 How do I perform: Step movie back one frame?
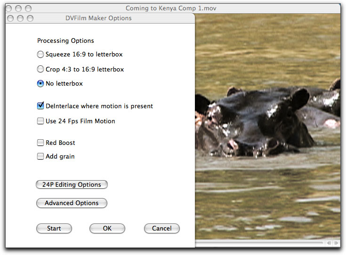329,243
